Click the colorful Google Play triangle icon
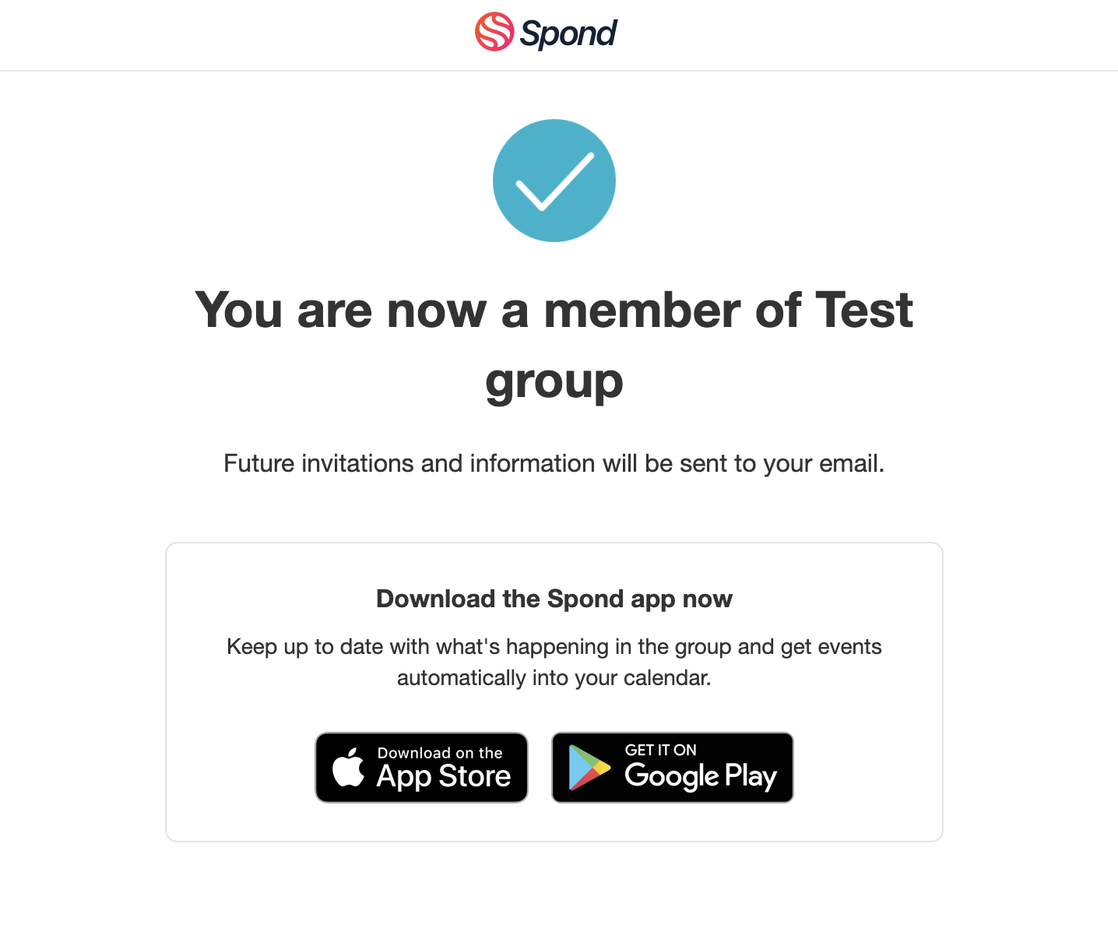The image size is (1118, 928). tap(589, 768)
